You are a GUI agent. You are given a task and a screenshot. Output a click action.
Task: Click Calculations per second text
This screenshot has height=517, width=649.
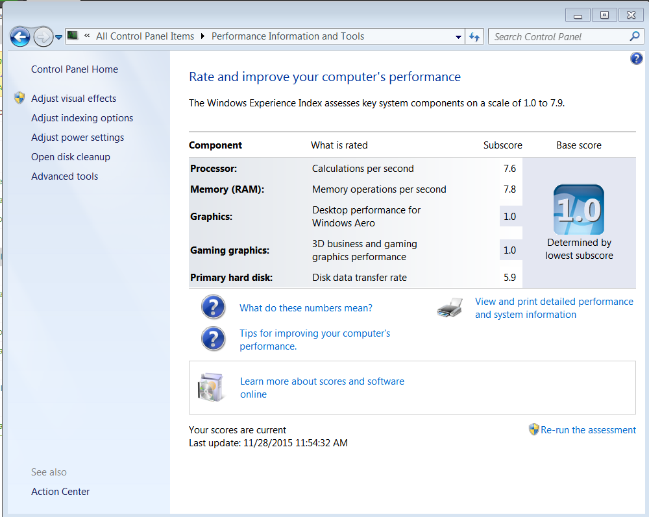[x=363, y=169]
